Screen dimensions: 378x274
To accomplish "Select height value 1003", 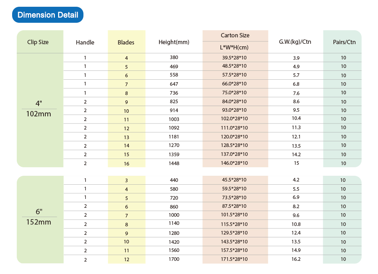I will click(174, 119).
